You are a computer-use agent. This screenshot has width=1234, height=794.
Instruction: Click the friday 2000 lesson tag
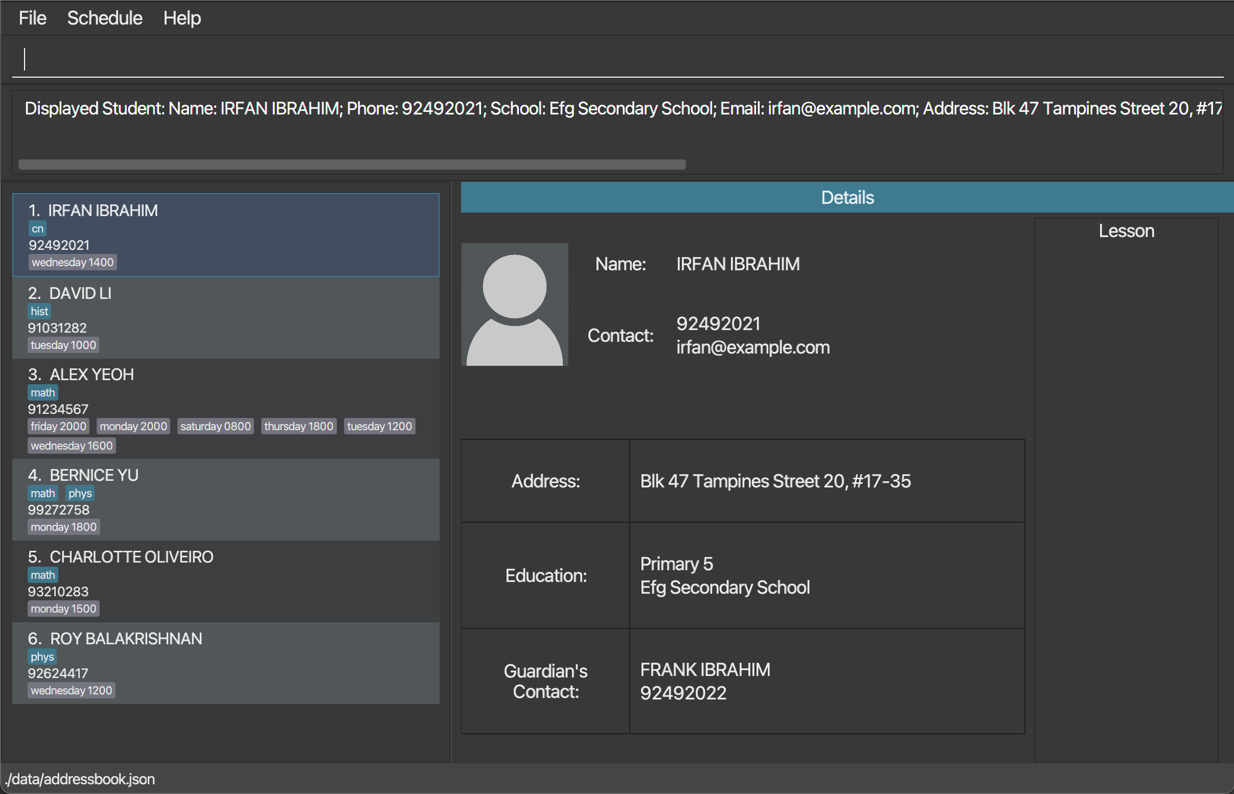click(58, 427)
